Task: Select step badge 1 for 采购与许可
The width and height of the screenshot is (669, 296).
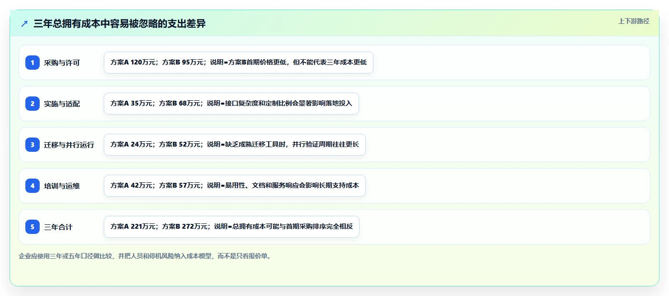Action: click(33, 63)
